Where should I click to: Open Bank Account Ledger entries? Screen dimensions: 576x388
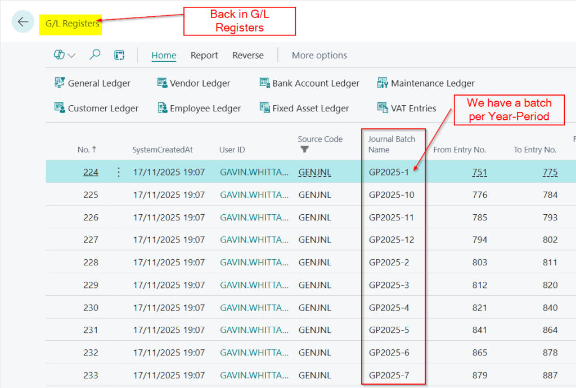click(309, 83)
